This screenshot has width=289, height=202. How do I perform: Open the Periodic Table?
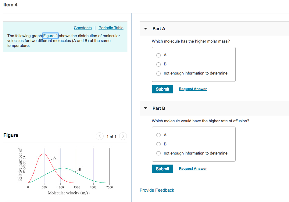[111, 28]
